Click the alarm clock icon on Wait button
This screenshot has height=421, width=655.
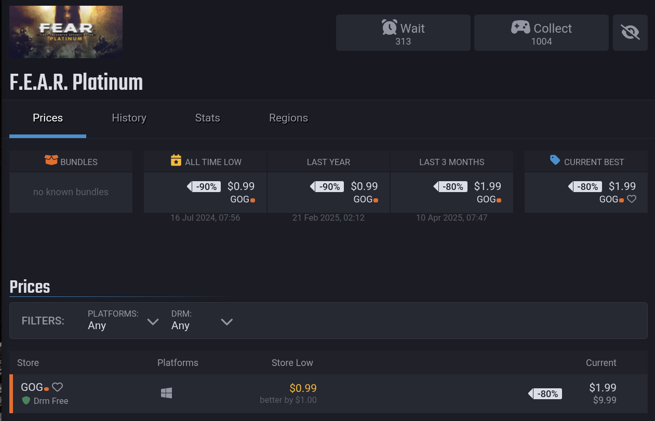pyautogui.click(x=389, y=27)
